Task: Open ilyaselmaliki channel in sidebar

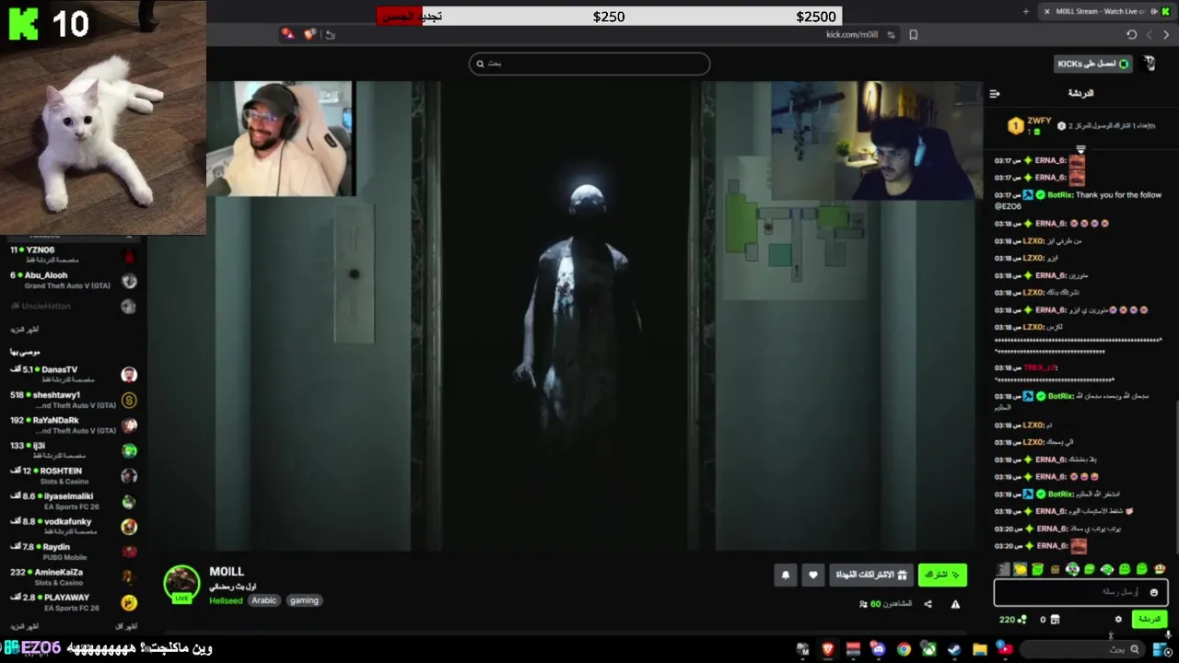Action: (74, 501)
